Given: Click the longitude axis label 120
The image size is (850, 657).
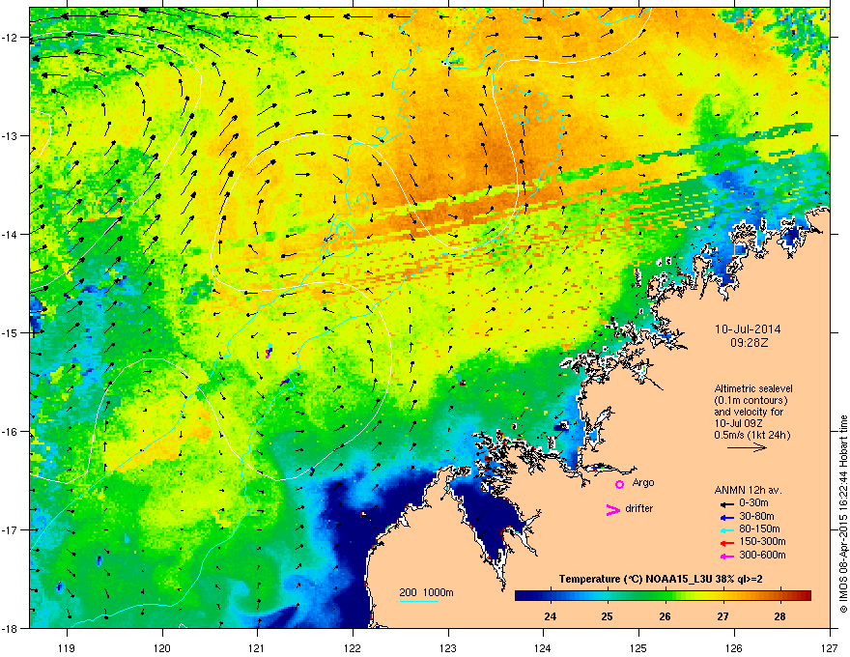Looking at the screenshot, I should (162, 647).
